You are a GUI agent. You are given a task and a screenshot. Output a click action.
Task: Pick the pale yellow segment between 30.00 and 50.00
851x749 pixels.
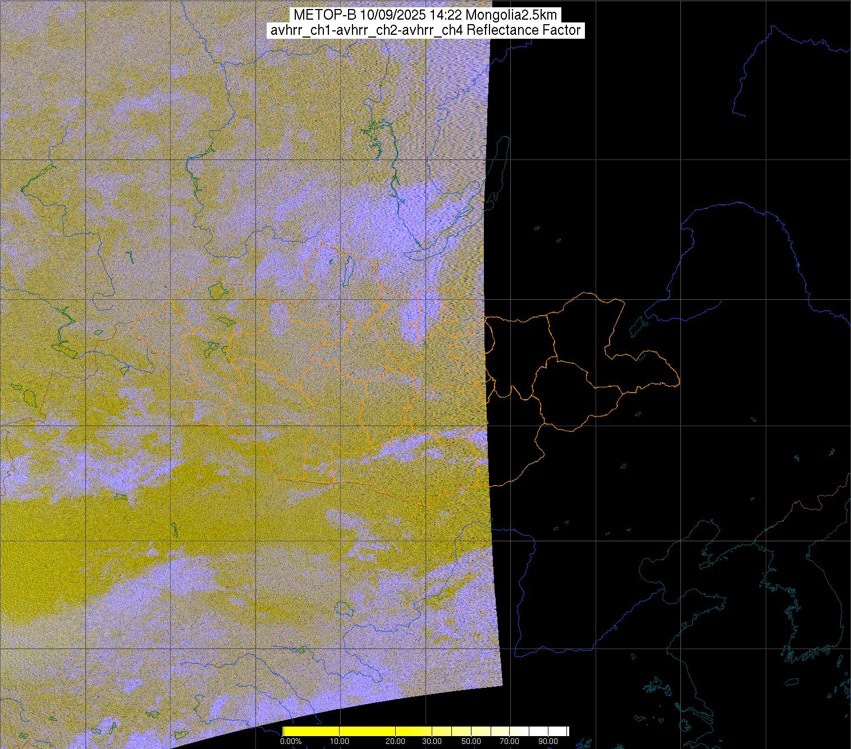tap(452, 731)
